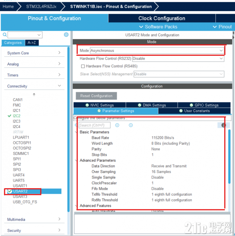This screenshot has height=236, width=235.
Task: Switch to A->Z tab
Action: (32, 43)
